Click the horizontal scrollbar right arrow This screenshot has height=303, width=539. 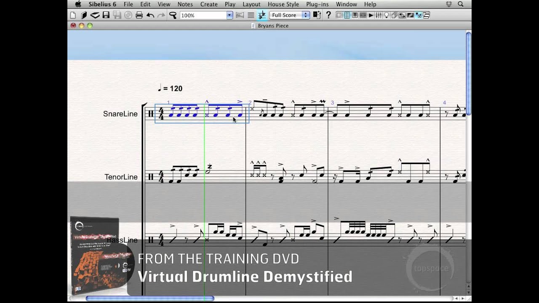click(463, 298)
